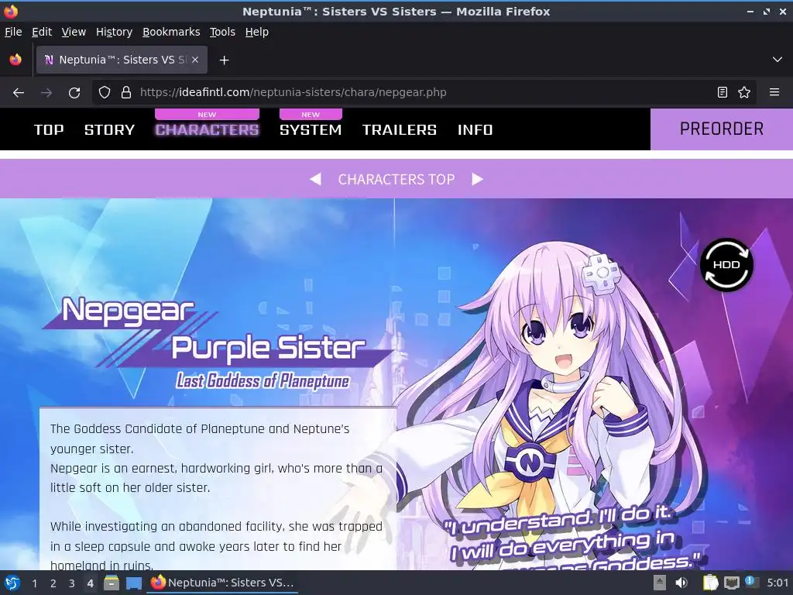Go to previous character with left arrow
The width and height of the screenshot is (793, 595).
pos(315,179)
